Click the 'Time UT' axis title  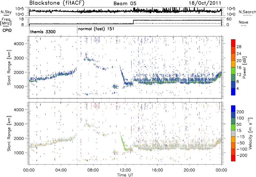tap(125, 175)
